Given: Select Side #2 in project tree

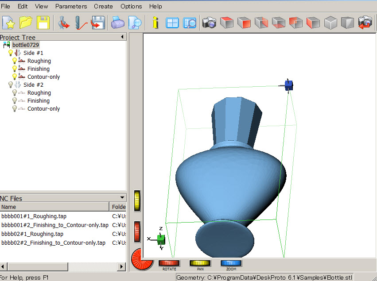Looking at the screenshot, I should 33,85.
